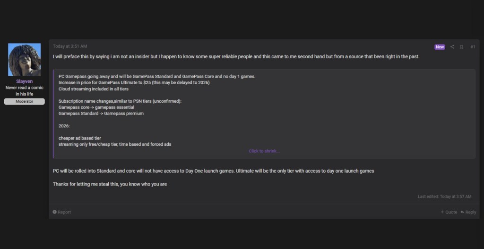
Task: Click the 'cheaper ad based tier' line
Action: pyautogui.click(x=80, y=138)
